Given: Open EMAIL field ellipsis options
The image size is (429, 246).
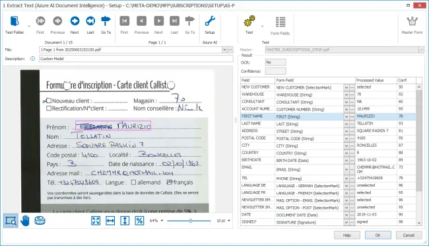Looking at the screenshot, I should (x=352, y=169).
